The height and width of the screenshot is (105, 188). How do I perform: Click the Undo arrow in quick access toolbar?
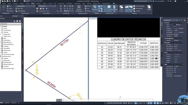pyautogui.click(x=17, y=1)
